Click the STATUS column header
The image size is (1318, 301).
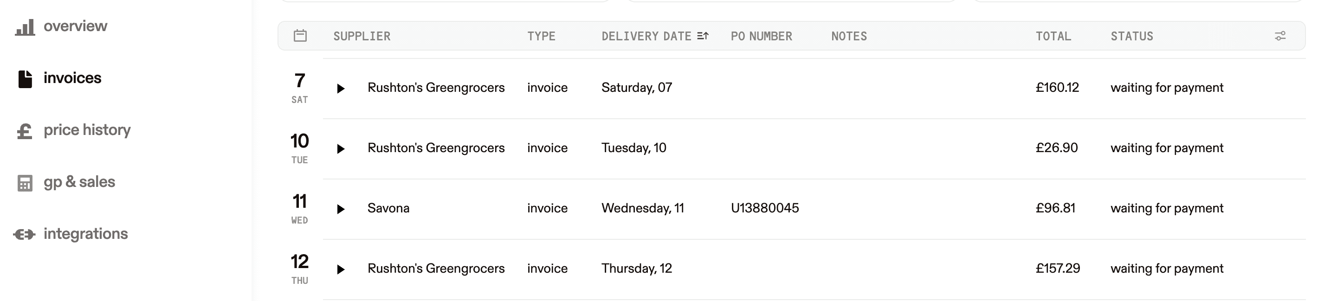coord(1132,36)
